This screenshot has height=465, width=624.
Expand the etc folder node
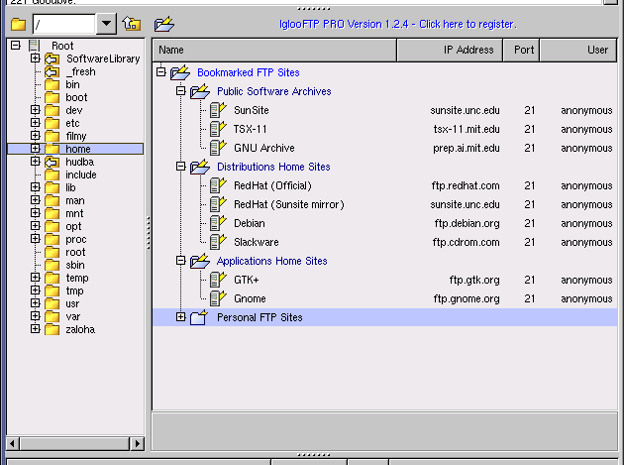[35, 122]
